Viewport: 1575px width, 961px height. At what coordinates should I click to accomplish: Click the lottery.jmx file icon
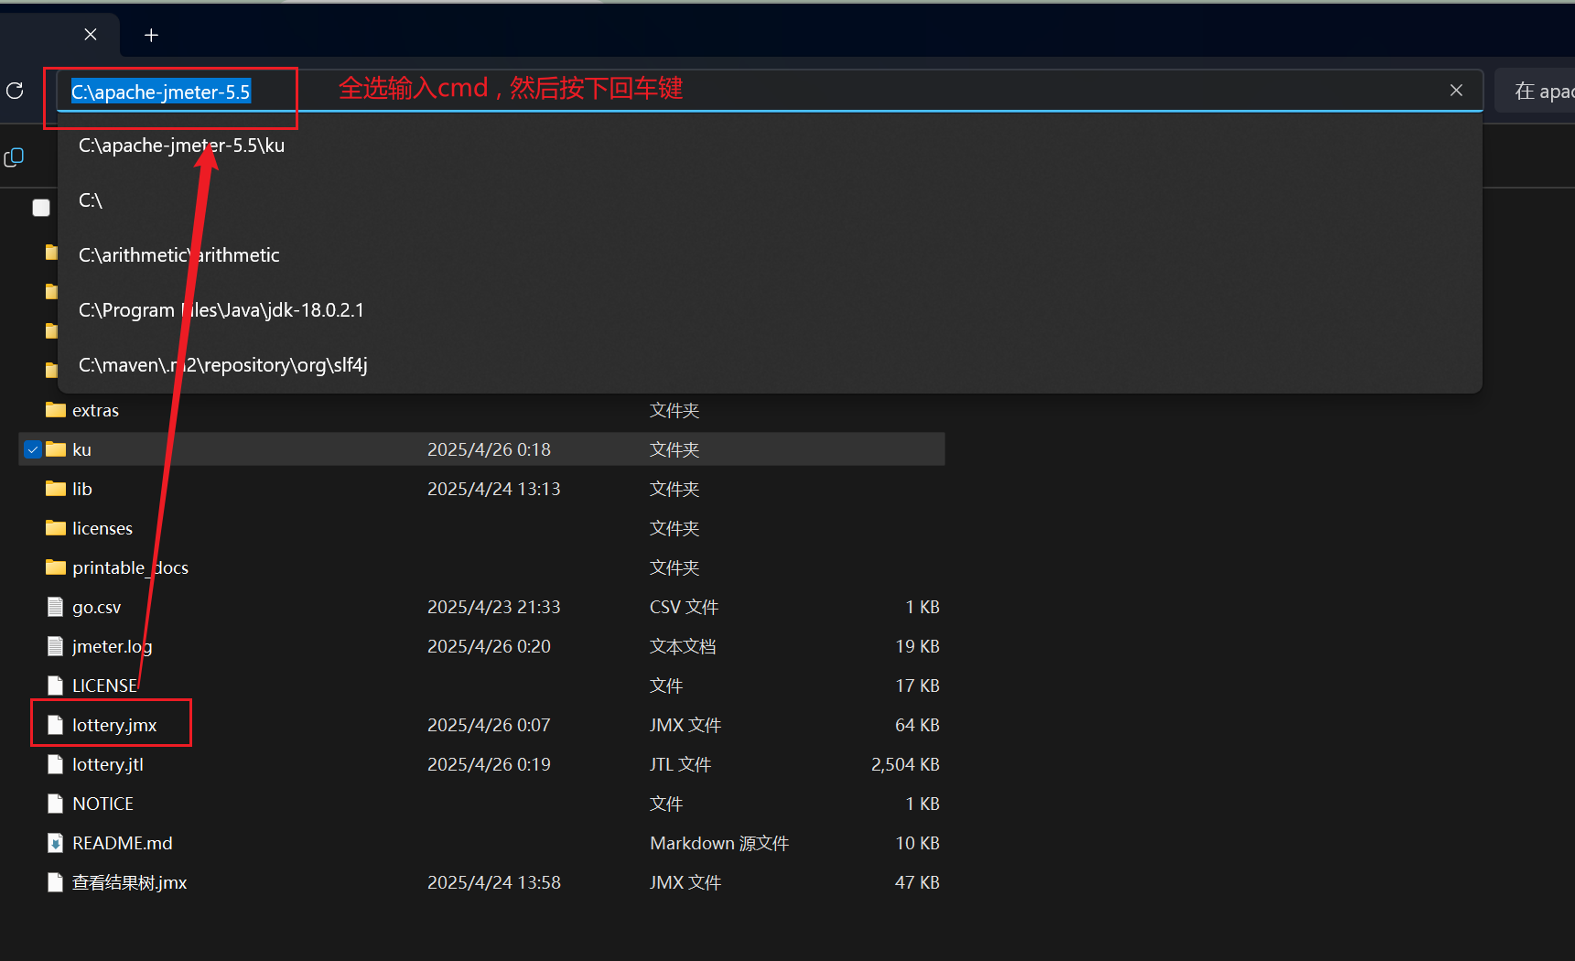[56, 725]
